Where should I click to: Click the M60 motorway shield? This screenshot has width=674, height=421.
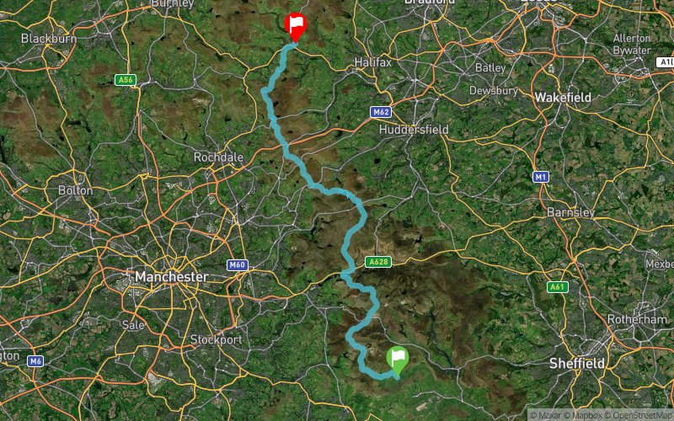(x=238, y=265)
